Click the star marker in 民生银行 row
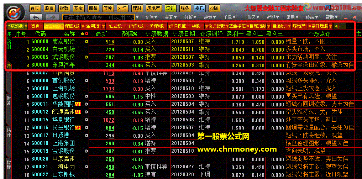The image size is (362, 179). (86, 127)
